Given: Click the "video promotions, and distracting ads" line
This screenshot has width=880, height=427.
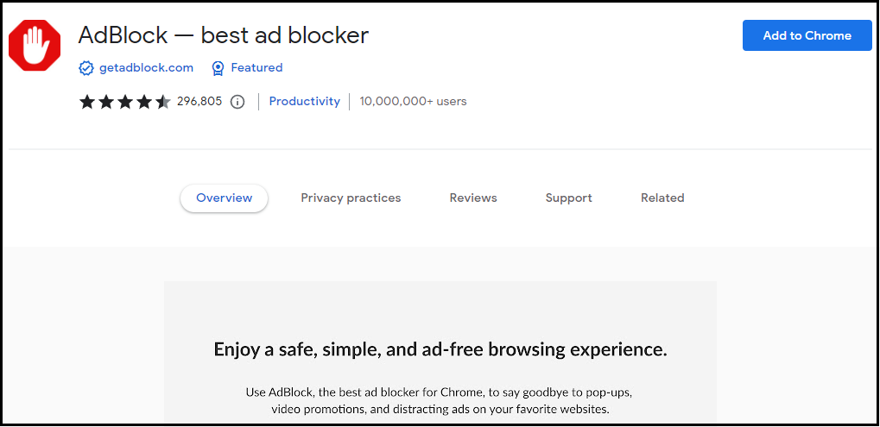Looking at the screenshot, I should pos(440,409).
